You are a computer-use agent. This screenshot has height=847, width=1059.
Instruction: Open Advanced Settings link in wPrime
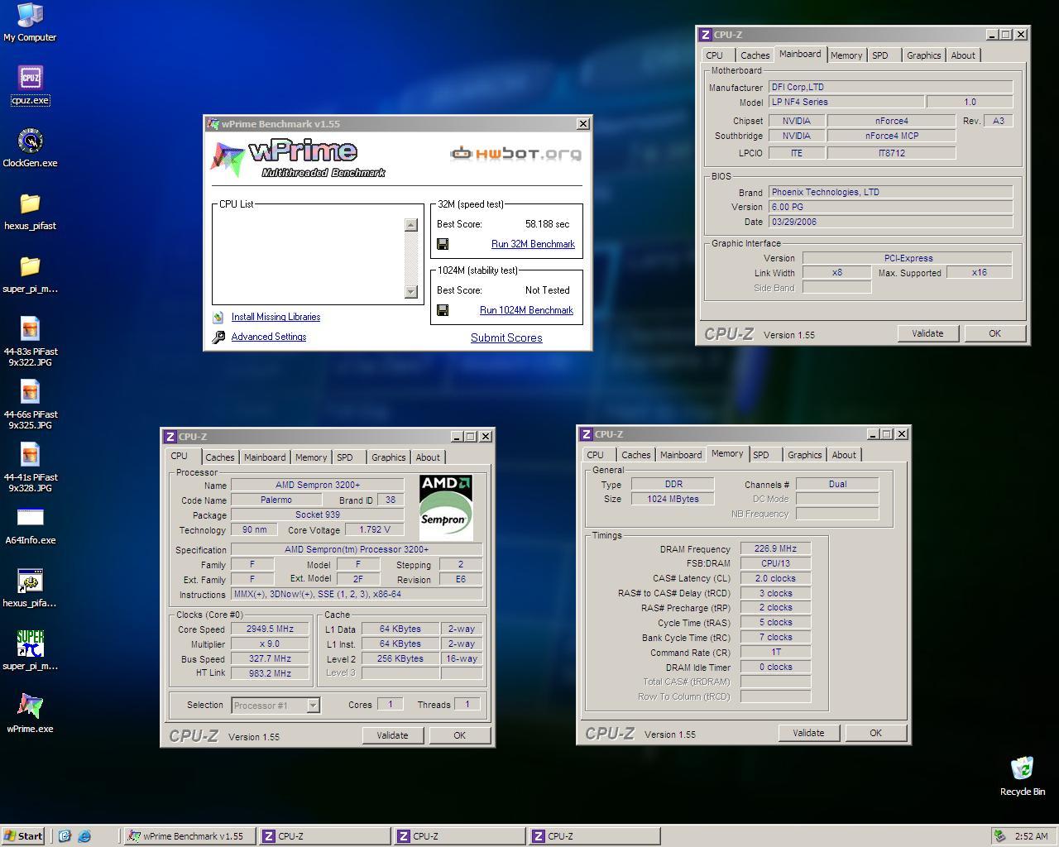[269, 337]
